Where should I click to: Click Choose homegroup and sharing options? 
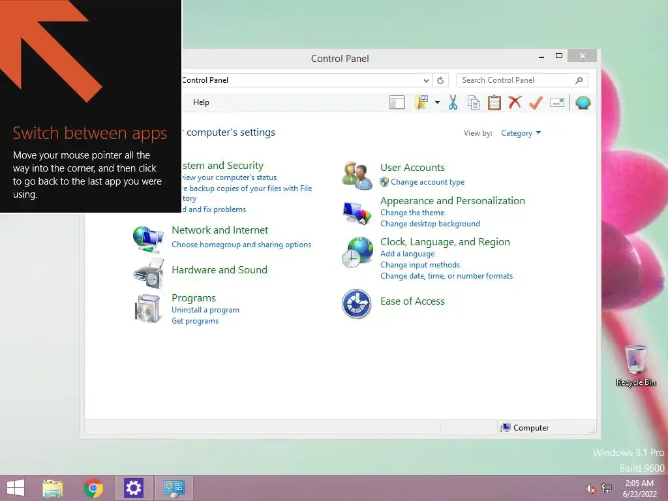click(x=241, y=245)
